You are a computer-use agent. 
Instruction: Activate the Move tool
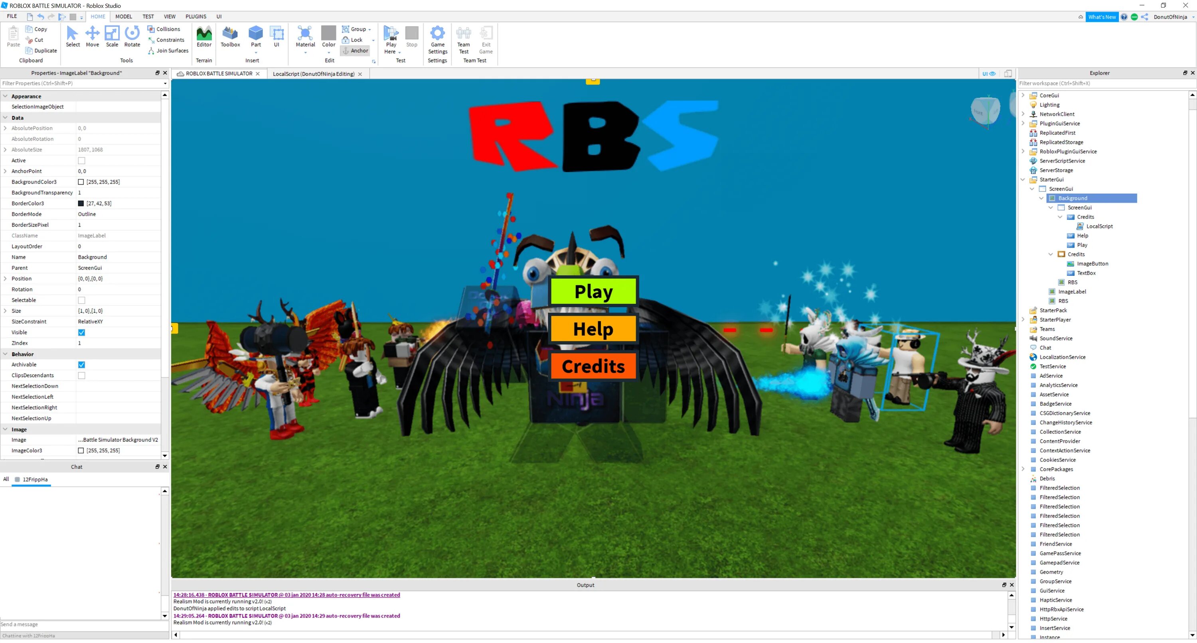point(92,36)
